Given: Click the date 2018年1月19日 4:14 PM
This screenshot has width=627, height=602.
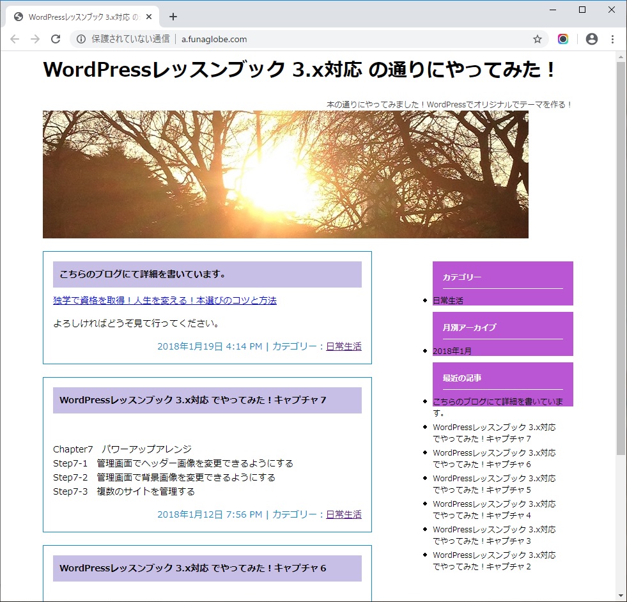Looking at the screenshot, I should [210, 346].
